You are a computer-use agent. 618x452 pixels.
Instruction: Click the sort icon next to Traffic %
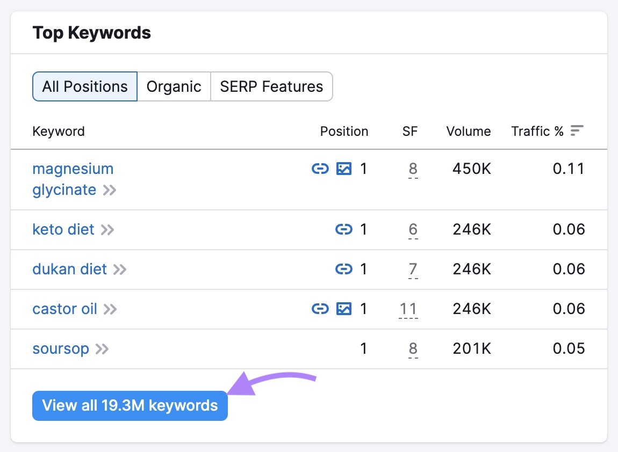pyautogui.click(x=576, y=130)
